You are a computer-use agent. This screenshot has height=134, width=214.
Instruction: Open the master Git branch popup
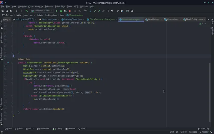coord(204,132)
